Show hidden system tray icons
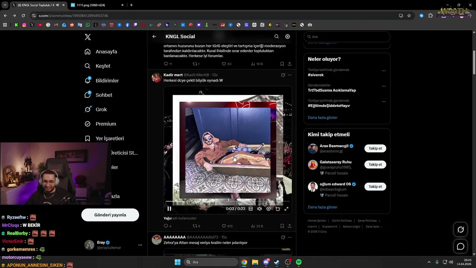This screenshot has height=268, width=476. 429,262
